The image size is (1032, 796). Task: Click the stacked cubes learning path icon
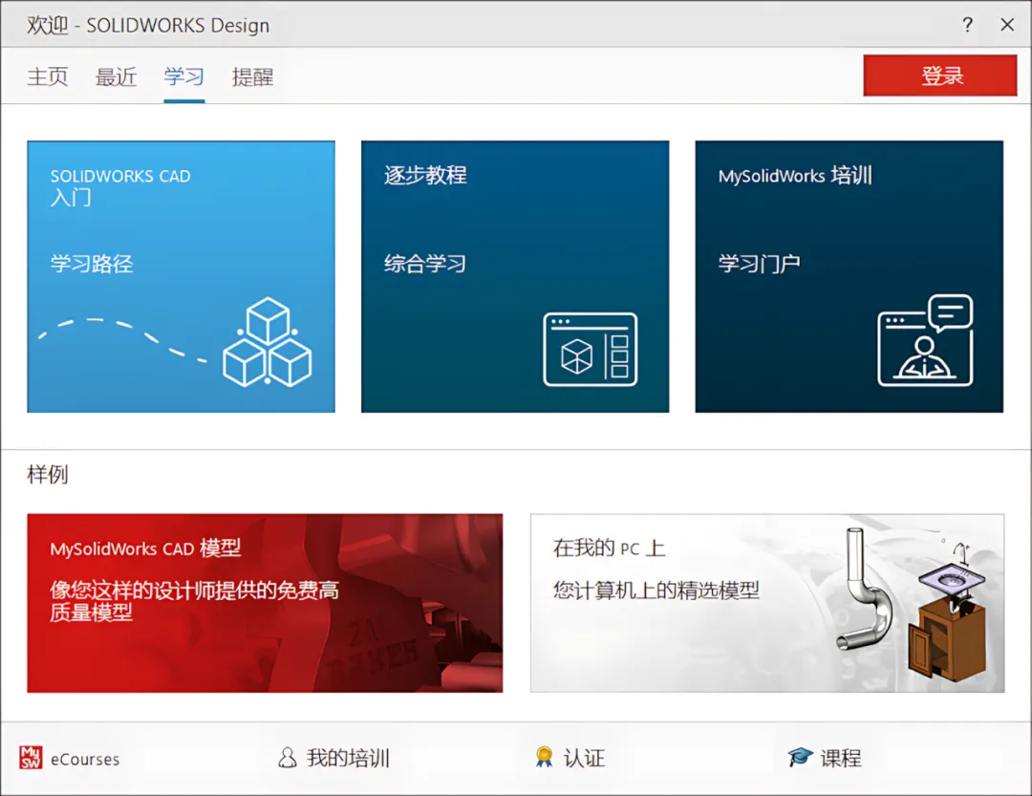coord(268,342)
